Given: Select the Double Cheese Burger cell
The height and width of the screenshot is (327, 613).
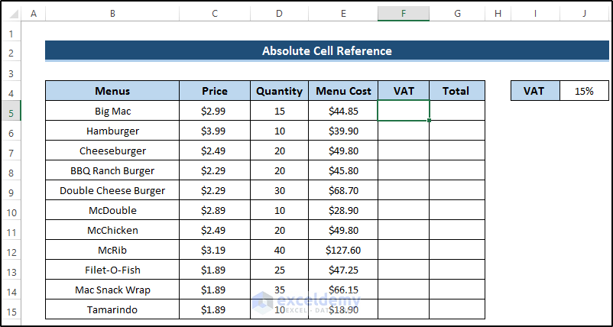Looking at the screenshot, I should tap(112, 190).
